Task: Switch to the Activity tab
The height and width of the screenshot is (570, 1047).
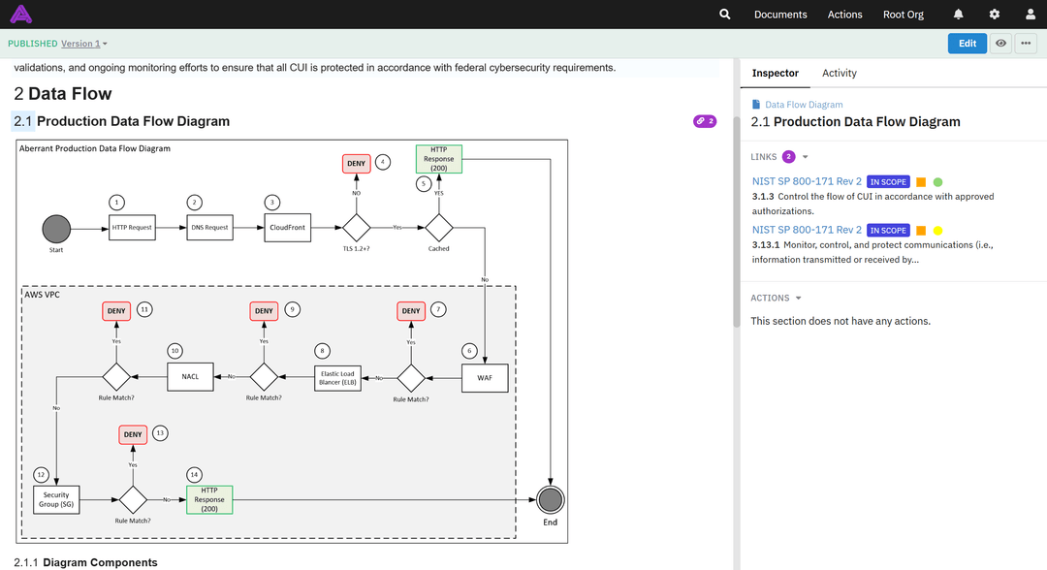Action: point(839,74)
